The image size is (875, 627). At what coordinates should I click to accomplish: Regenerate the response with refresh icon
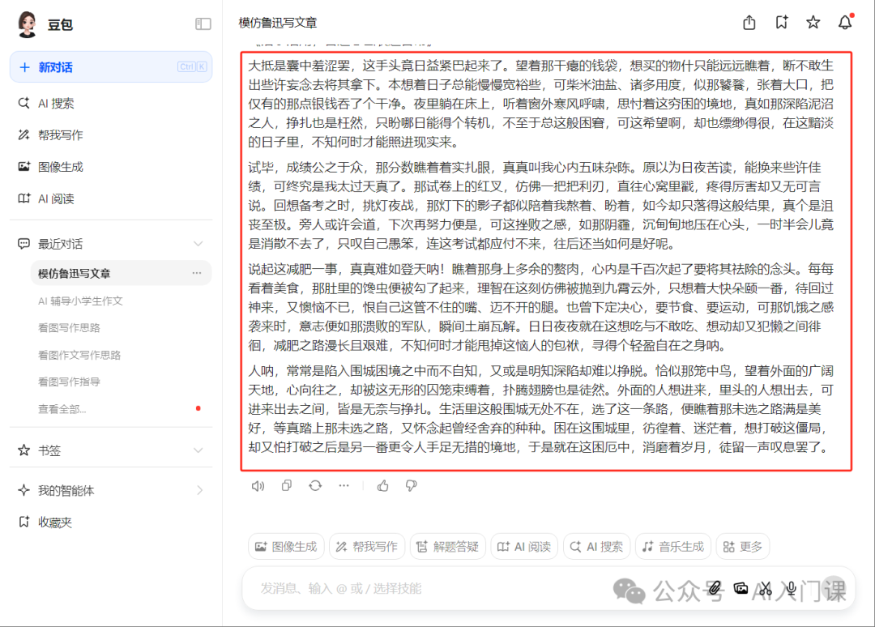(315, 486)
